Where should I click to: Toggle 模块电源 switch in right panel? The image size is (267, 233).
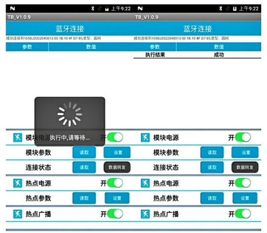(x=243, y=137)
